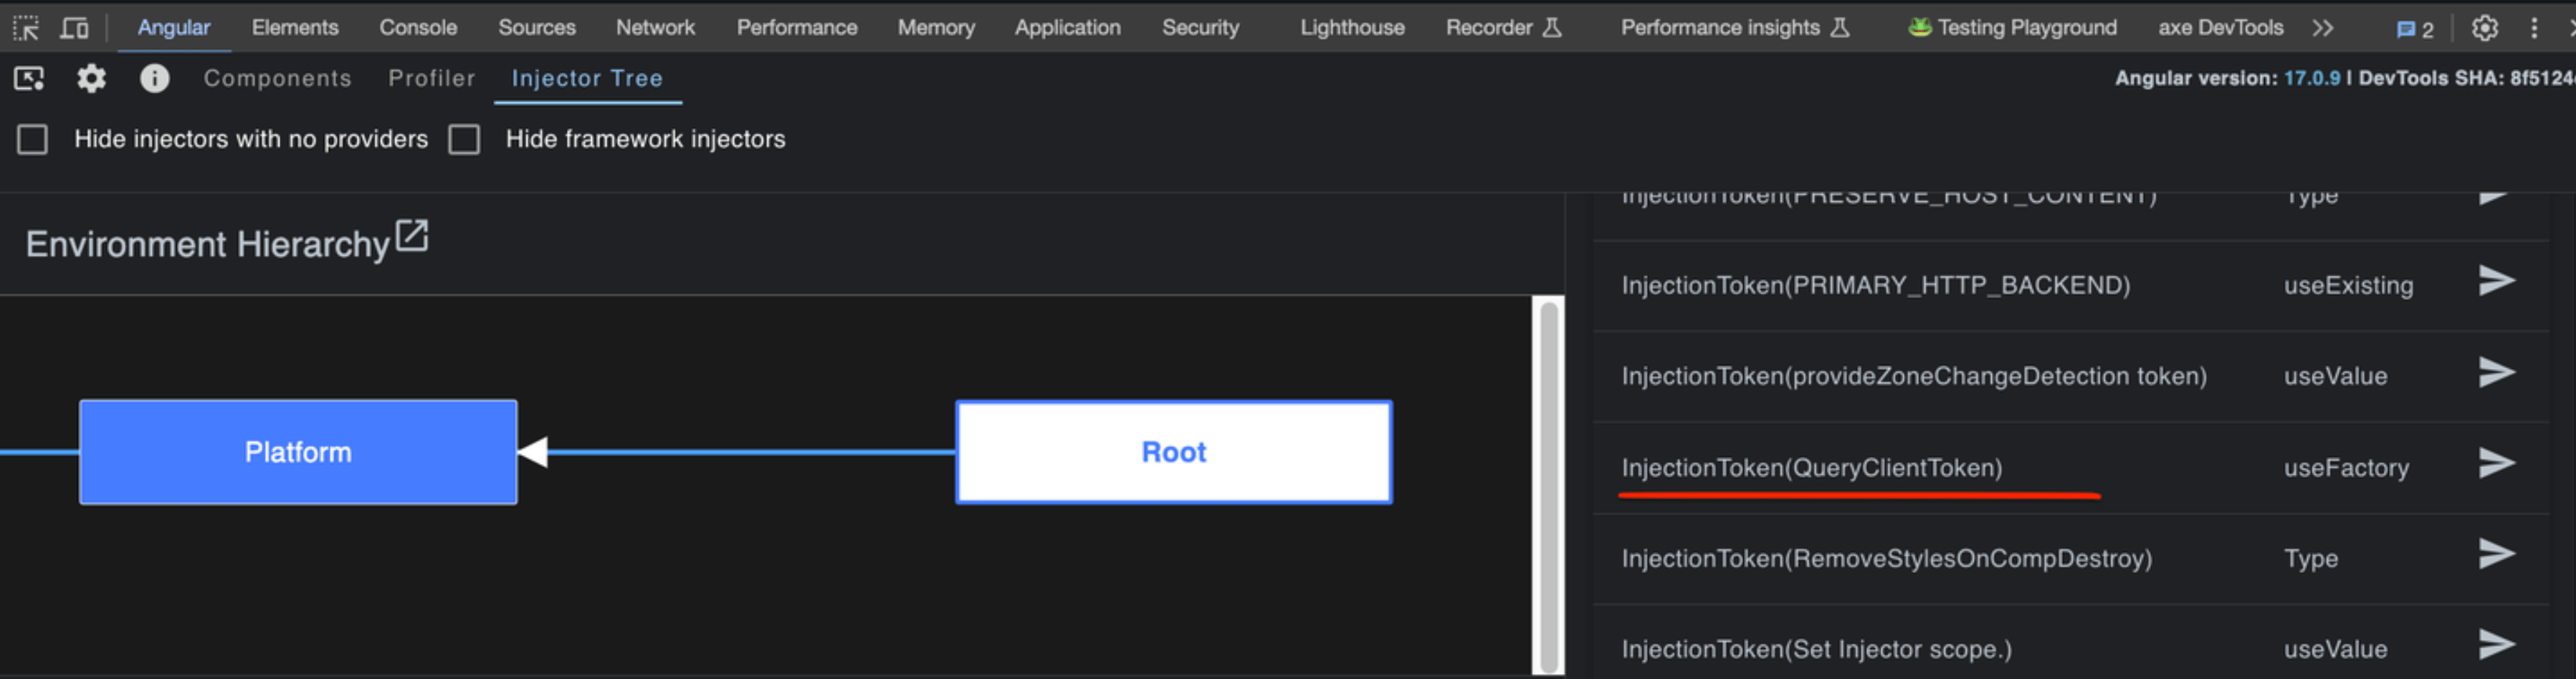Enable Hide injectors with no providers
This screenshot has width=2576, height=679.
tap(32, 140)
